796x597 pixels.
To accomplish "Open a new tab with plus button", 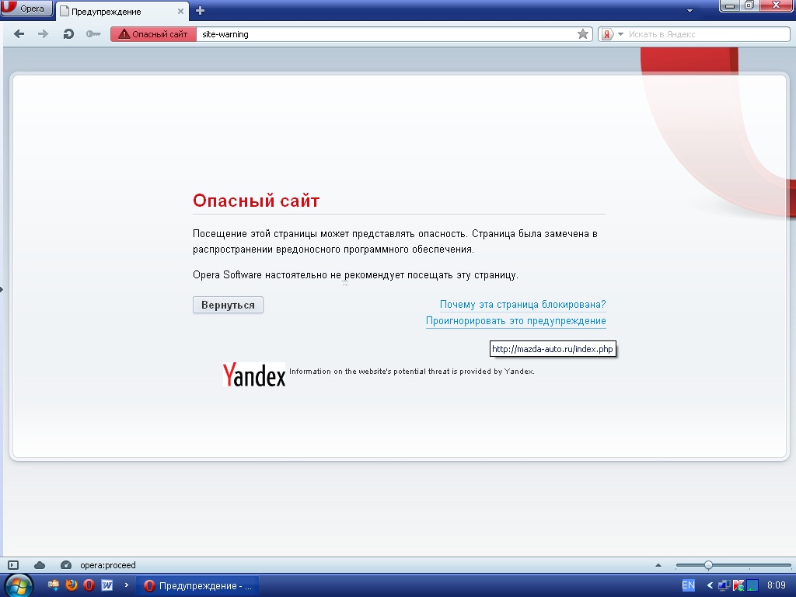I will tap(200, 11).
